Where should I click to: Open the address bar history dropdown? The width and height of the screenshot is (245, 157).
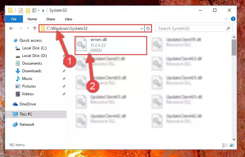(142, 29)
